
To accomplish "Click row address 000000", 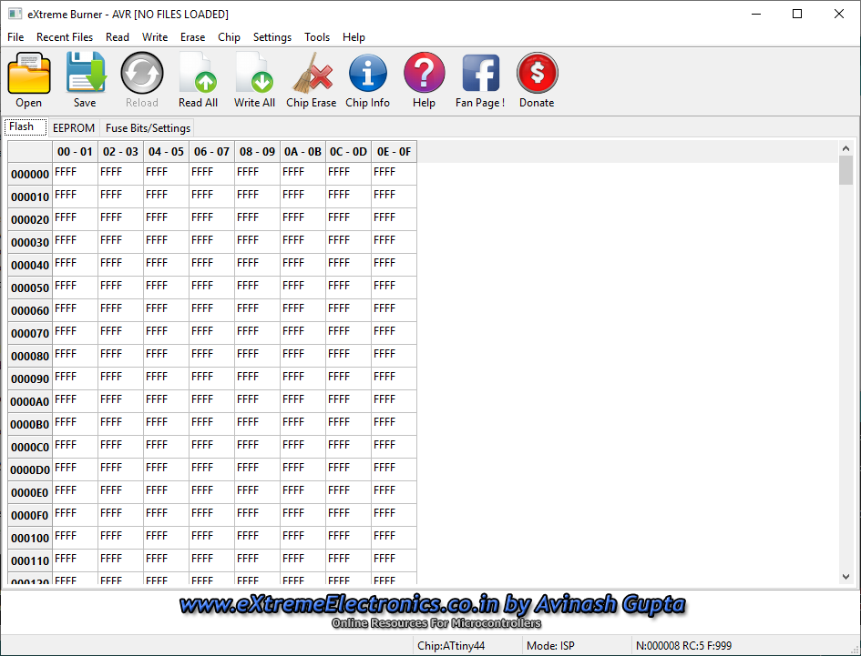I will [30, 175].
